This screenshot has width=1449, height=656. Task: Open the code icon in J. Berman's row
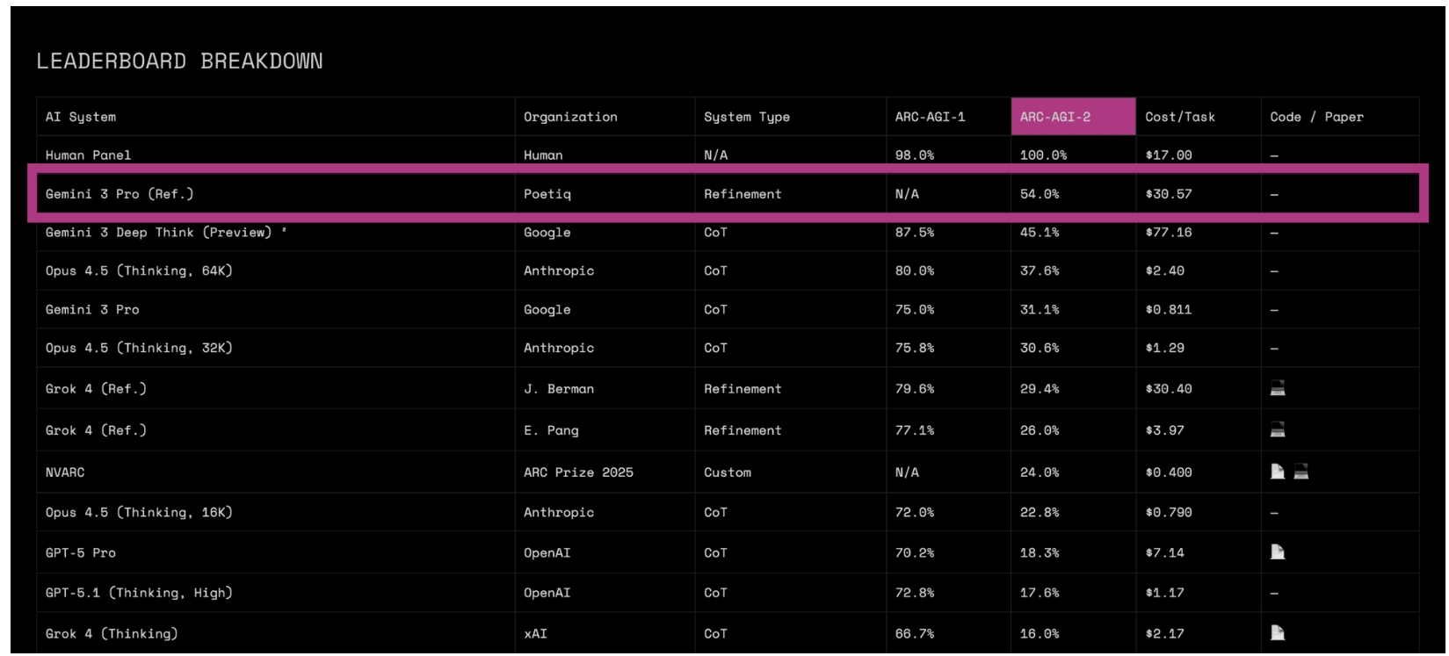[1278, 388]
